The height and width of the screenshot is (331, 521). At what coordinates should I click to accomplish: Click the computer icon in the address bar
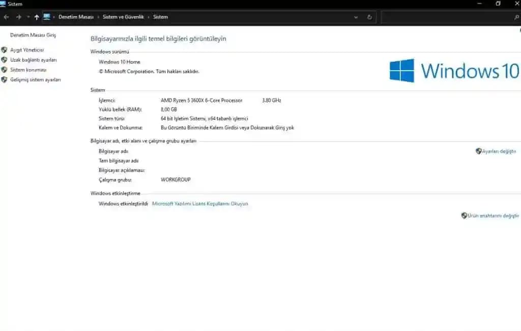[x=47, y=17]
